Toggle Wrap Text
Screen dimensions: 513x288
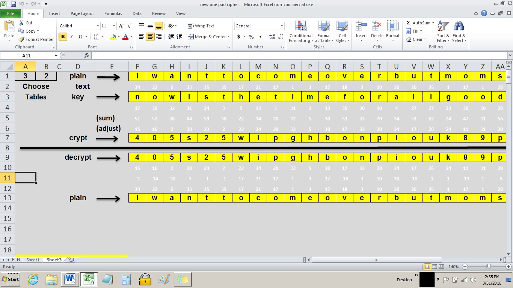click(201, 26)
